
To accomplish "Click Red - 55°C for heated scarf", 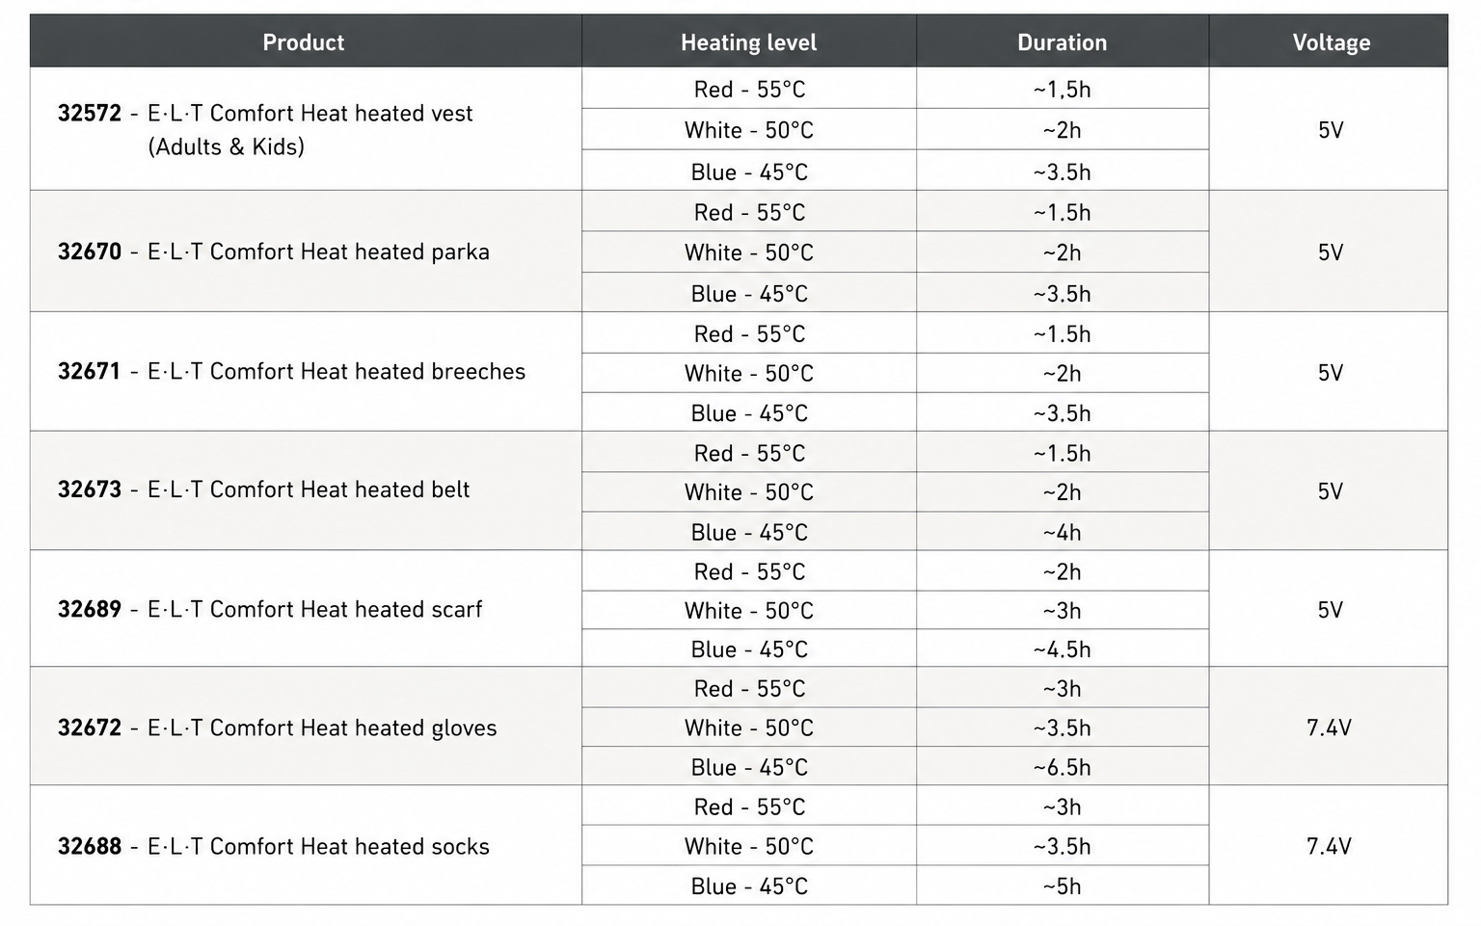I will pos(749,571).
